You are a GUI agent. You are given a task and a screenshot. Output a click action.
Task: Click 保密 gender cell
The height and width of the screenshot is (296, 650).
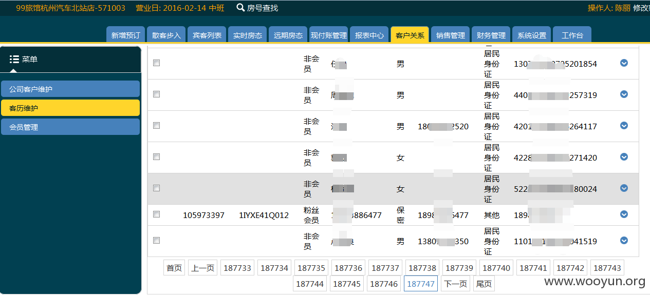click(400, 215)
